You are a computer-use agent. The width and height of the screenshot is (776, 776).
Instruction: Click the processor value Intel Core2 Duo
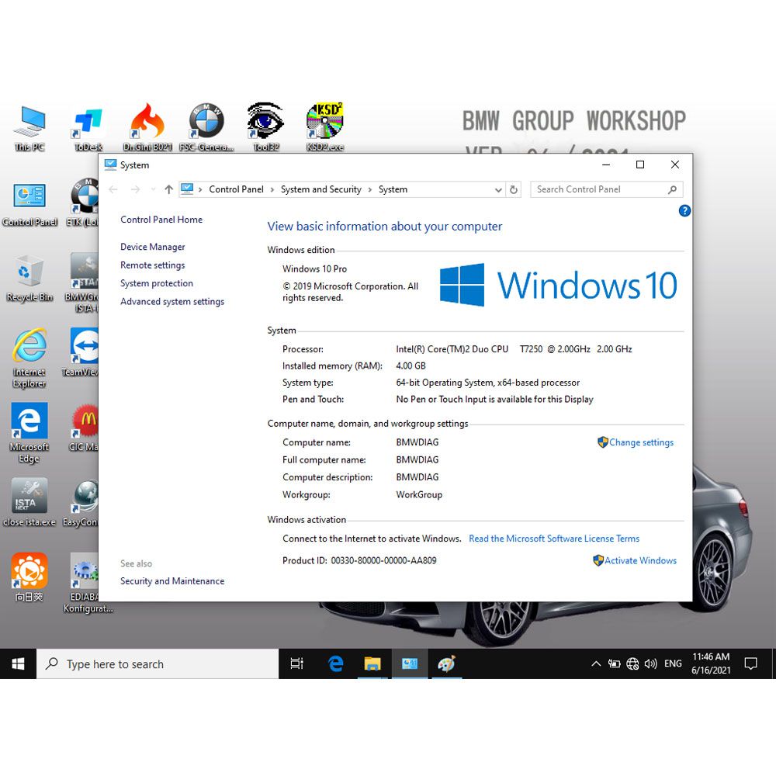click(x=514, y=349)
